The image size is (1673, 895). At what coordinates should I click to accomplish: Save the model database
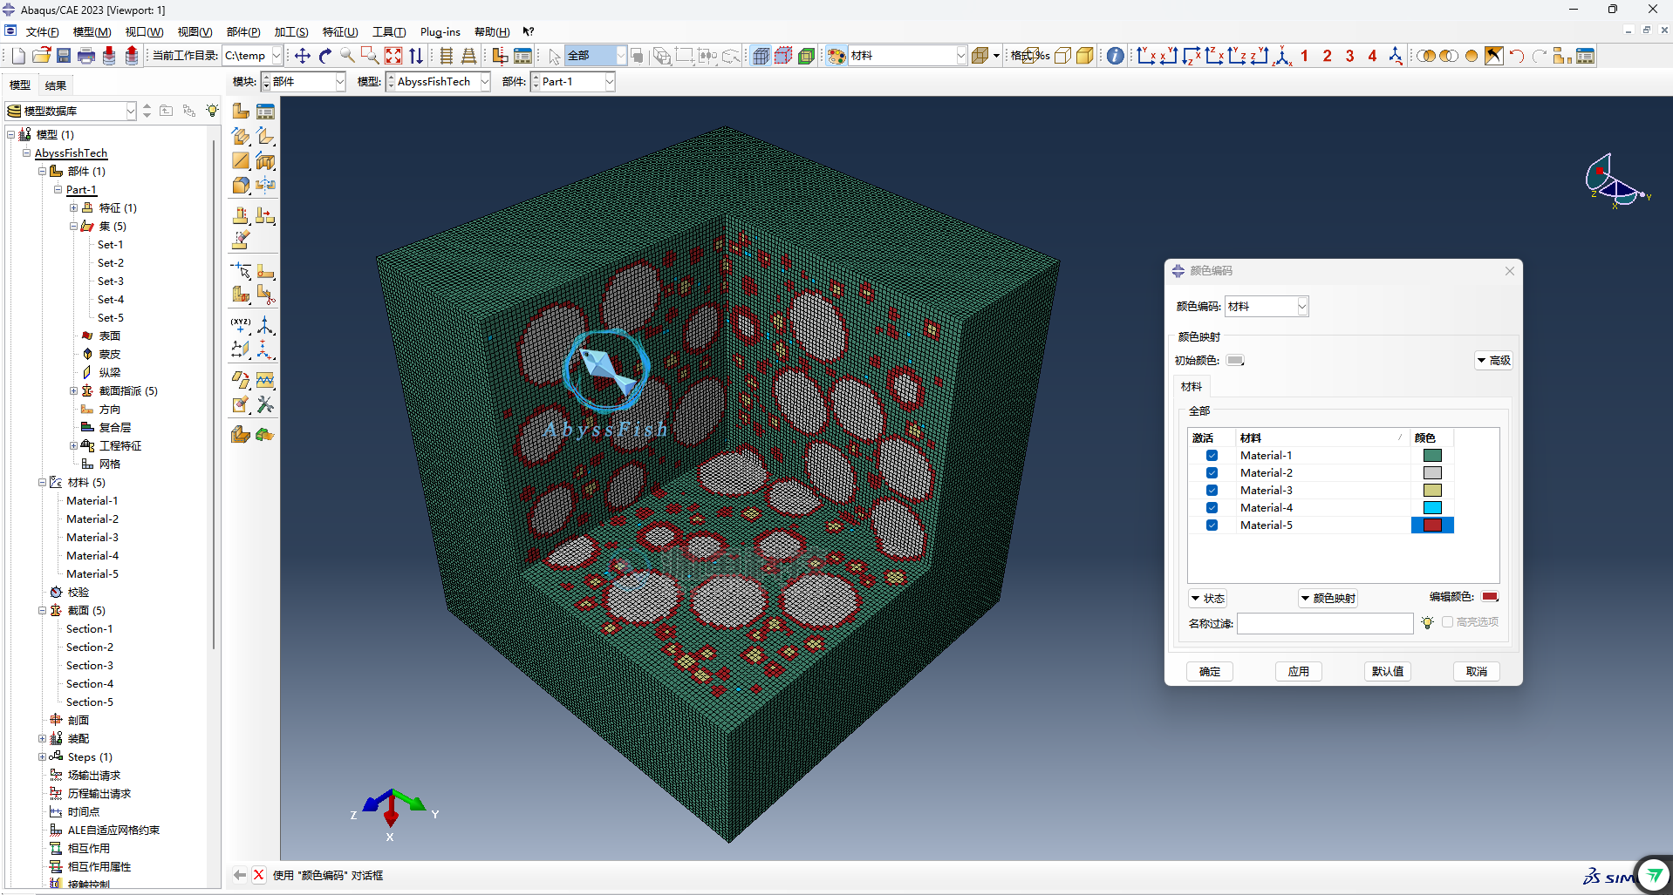pyautogui.click(x=64, y=56)
